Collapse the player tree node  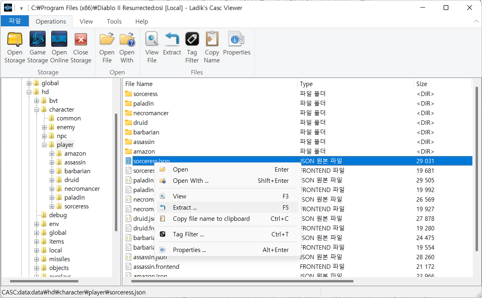(x=44, y=145)
